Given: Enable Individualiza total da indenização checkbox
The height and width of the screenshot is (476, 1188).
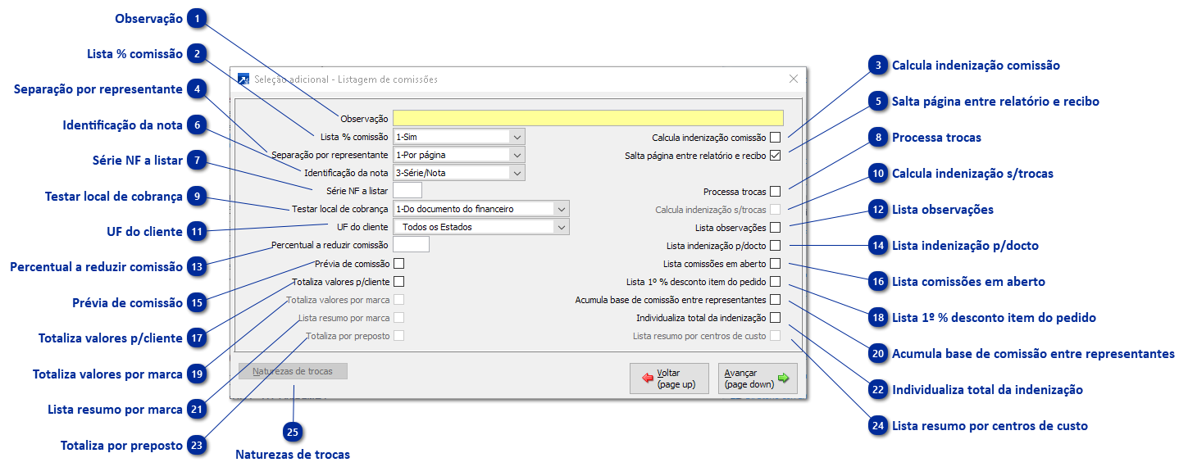Looking at the screenshot, I should [775, 318].
